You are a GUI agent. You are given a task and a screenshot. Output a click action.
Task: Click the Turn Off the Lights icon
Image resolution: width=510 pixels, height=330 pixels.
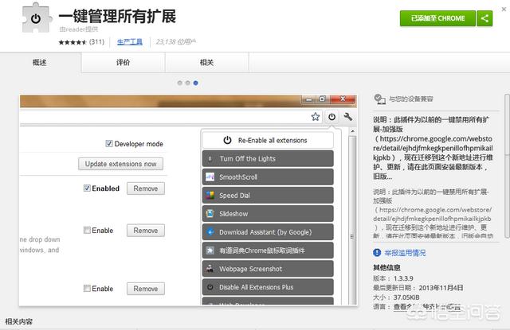coord(210,159)
